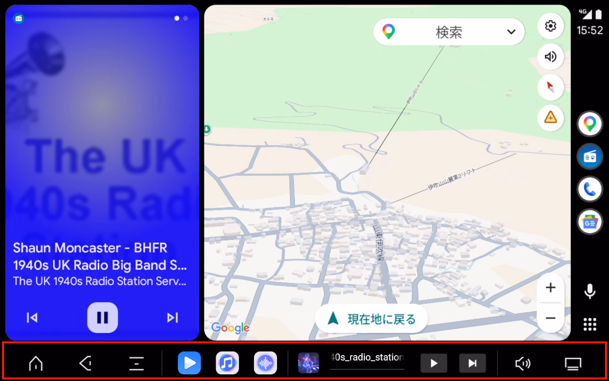Image resolution: width=609 pixels, height=381 pixels.
Task: Mute audio via the bottom bar volume icon
Action: tap(523, 363)
